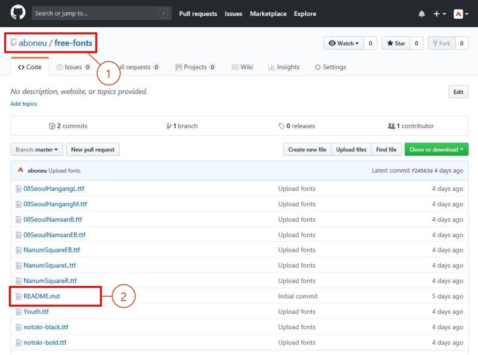Click the GitHub Octocat logo
Screen dimensions: 478x355
(x=18, y=12)
